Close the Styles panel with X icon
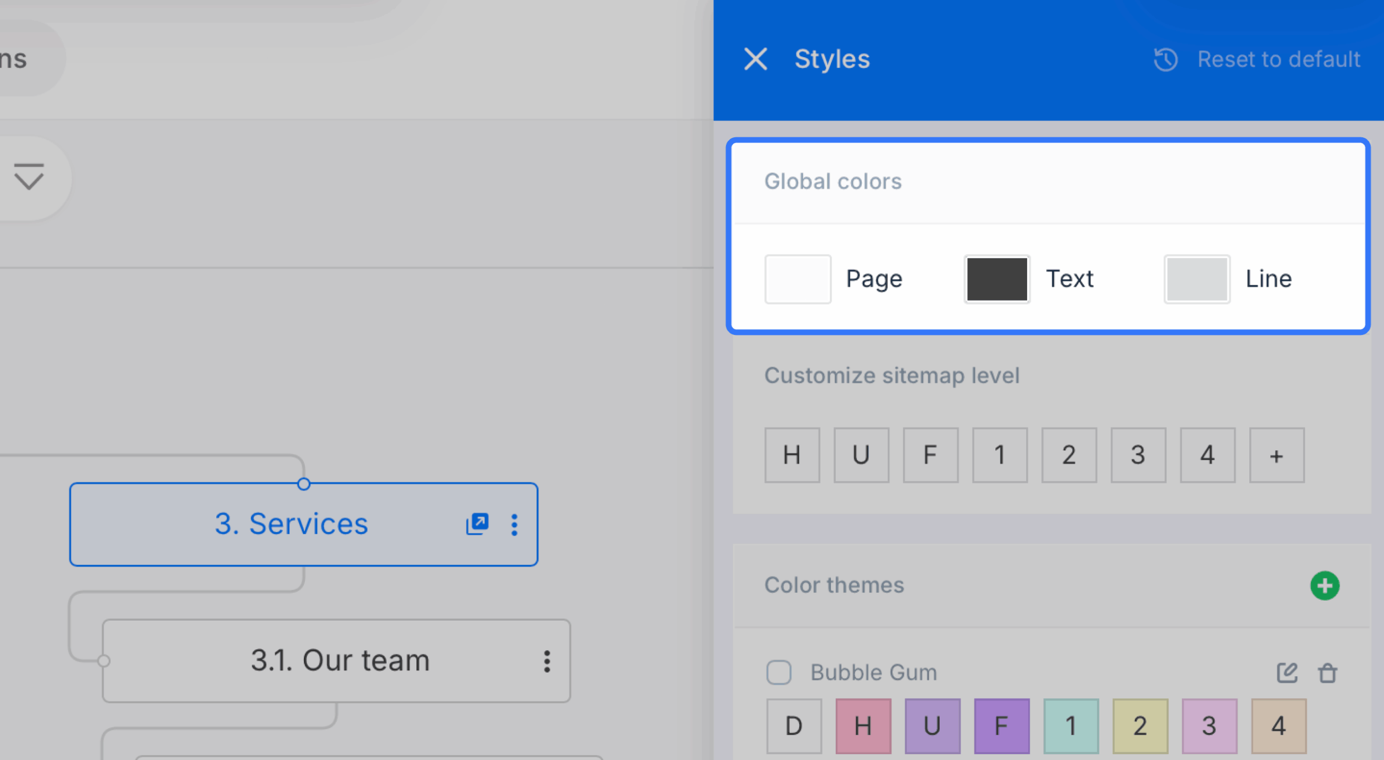This screenshot has height=760, width=1384. click(755, 59)
